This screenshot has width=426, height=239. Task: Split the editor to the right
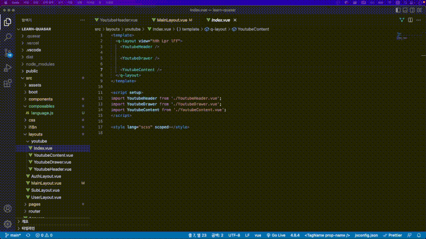click(410, 20)
